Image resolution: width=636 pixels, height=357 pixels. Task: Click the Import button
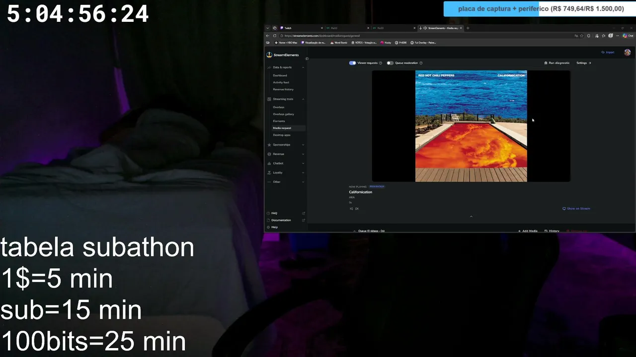[x=608, y=52]
